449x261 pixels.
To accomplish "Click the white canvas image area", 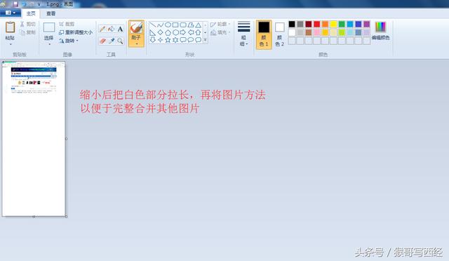I will [34, 139].
